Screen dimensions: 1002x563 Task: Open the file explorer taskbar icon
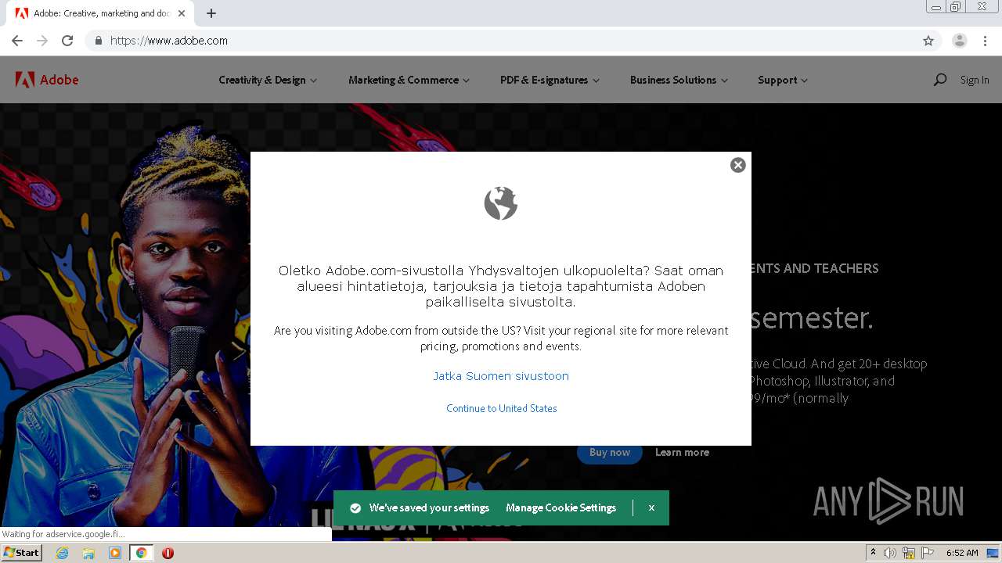pos(88,553)
